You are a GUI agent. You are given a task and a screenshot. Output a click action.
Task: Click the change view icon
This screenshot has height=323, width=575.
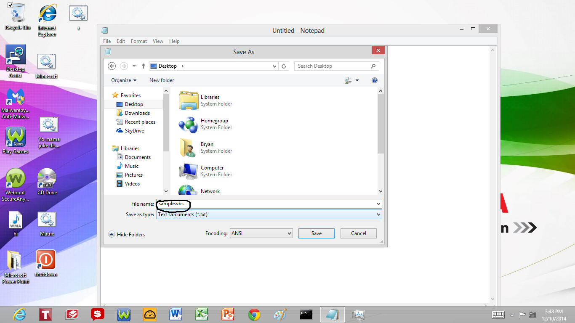click(x=348, y=80)
